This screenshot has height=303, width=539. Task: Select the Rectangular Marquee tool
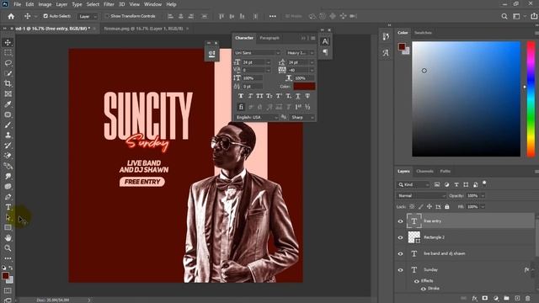8,53
